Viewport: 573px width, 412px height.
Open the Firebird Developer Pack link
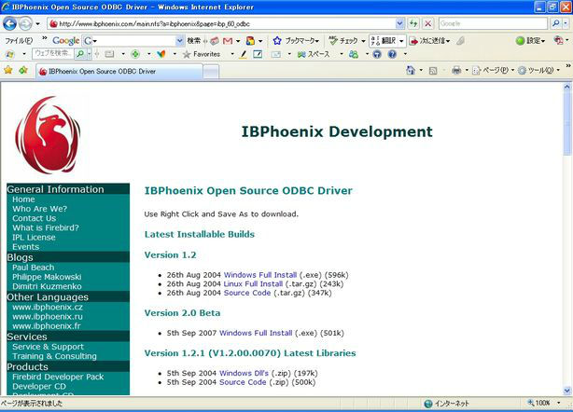(x=58, y=377)
